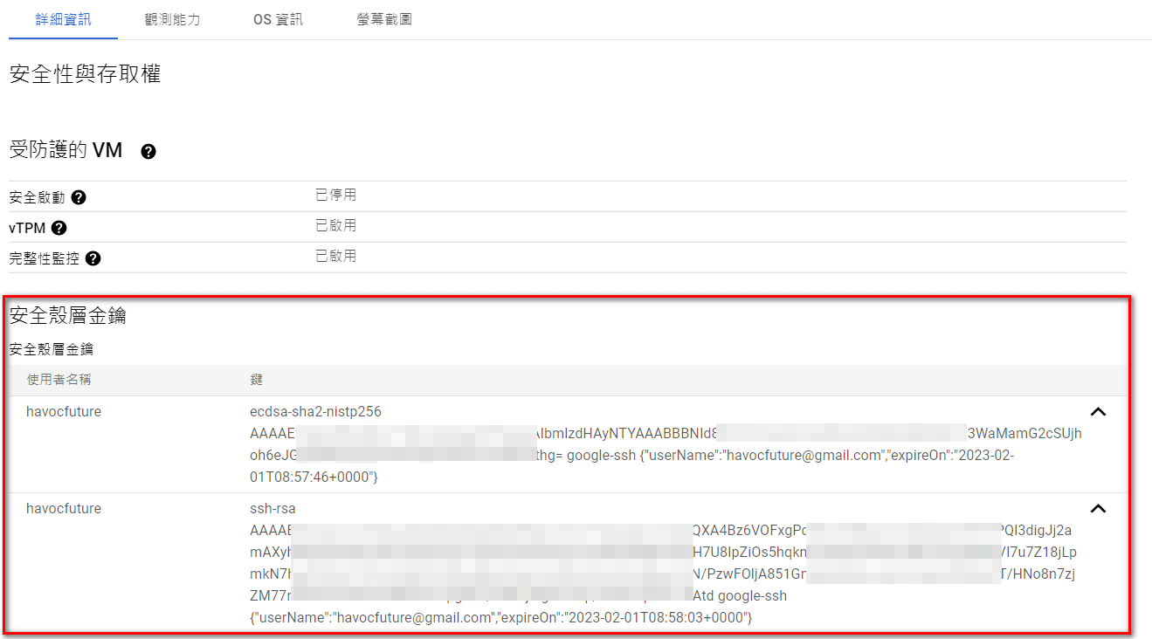Click the 使用者名稱 column header
Viewport: 1152px width, 639px height.
click(59, 380)
